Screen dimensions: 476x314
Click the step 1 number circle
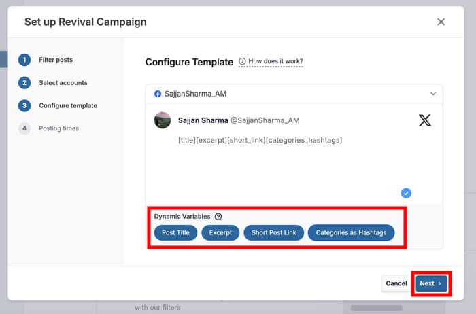[24, 60]
